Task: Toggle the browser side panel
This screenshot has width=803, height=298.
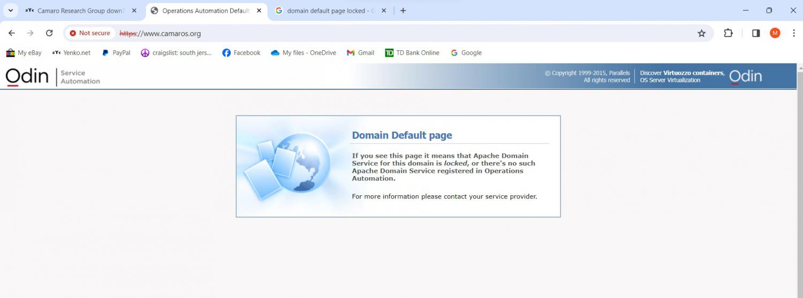Action: [x=756, y=33]
